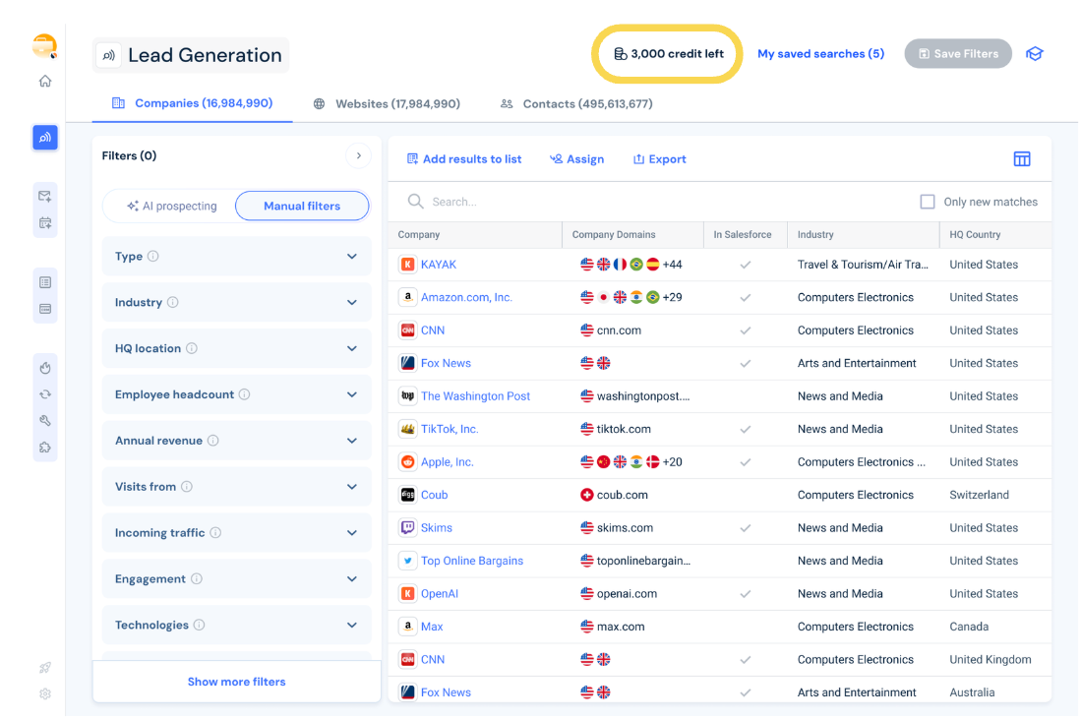Expand the Employee headcount filter
Screen dimensions: 1080x720
point(236,394)
